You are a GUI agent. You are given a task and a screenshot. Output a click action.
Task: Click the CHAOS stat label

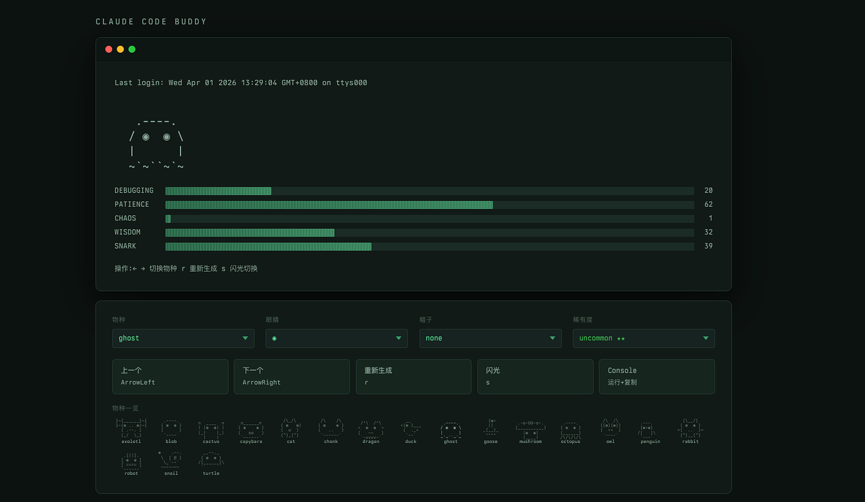[x=125, y=218]
